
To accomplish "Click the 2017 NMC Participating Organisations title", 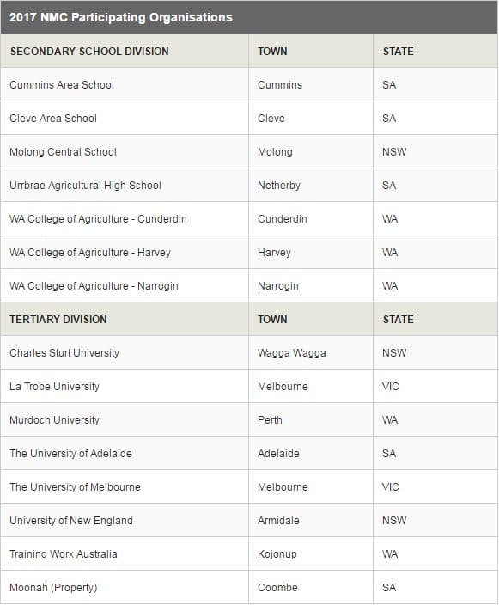I will click(121, 17).
